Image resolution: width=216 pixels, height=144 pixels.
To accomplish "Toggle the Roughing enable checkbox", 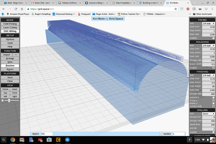I will point(213,68).
